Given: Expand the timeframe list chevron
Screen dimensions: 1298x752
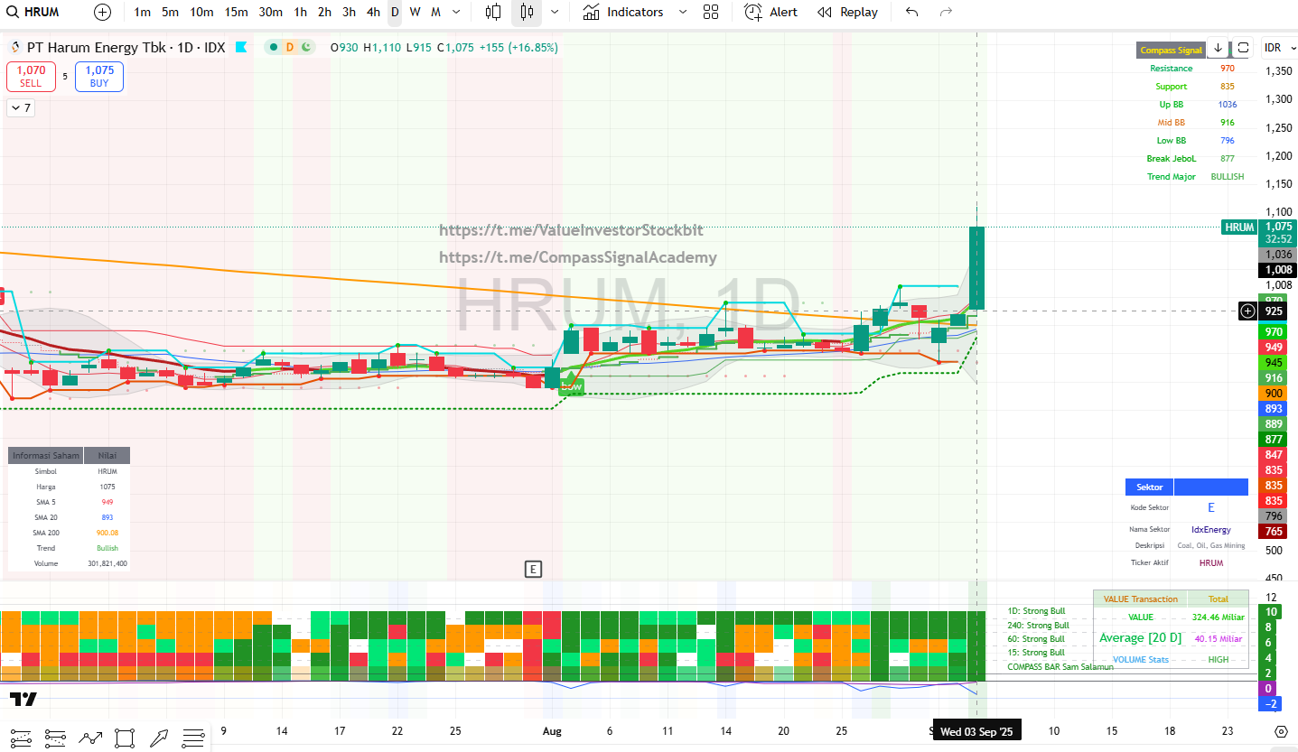Looking at the screenshot, I should [x=456, y=12].
